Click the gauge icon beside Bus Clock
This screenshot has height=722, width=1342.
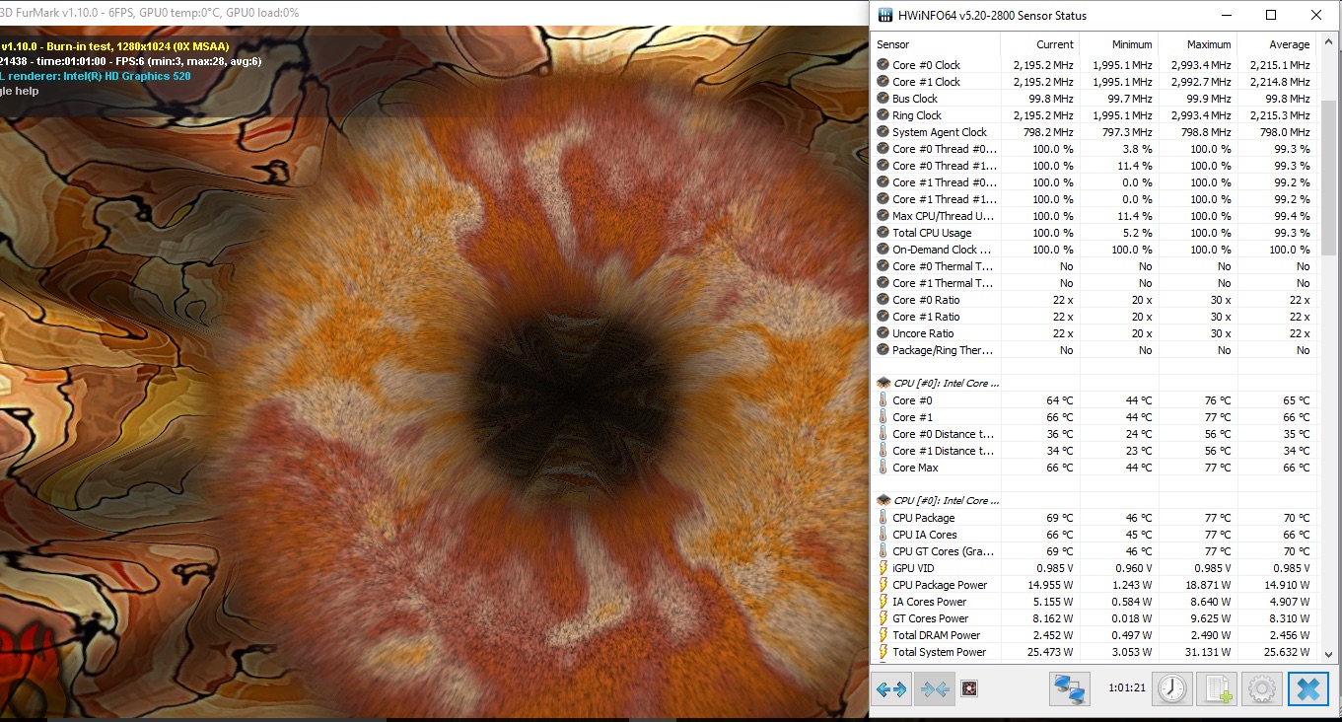tap(883, 99)
